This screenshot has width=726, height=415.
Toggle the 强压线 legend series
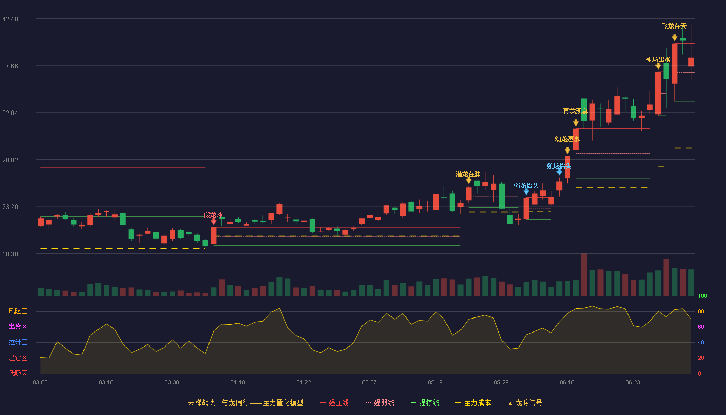point(334,403)
